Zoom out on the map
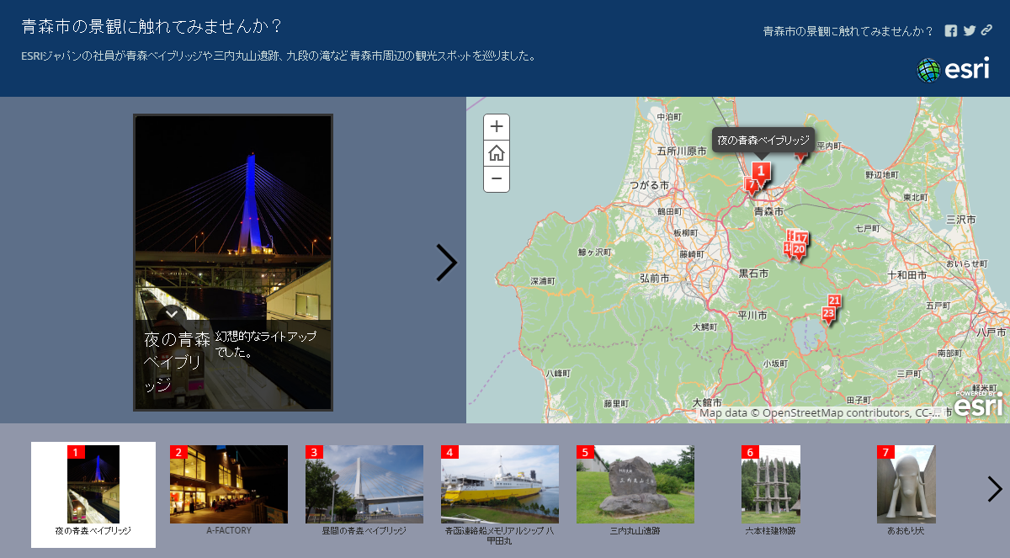The width and height of the screenshot is (1010, 558). point(497,178)
